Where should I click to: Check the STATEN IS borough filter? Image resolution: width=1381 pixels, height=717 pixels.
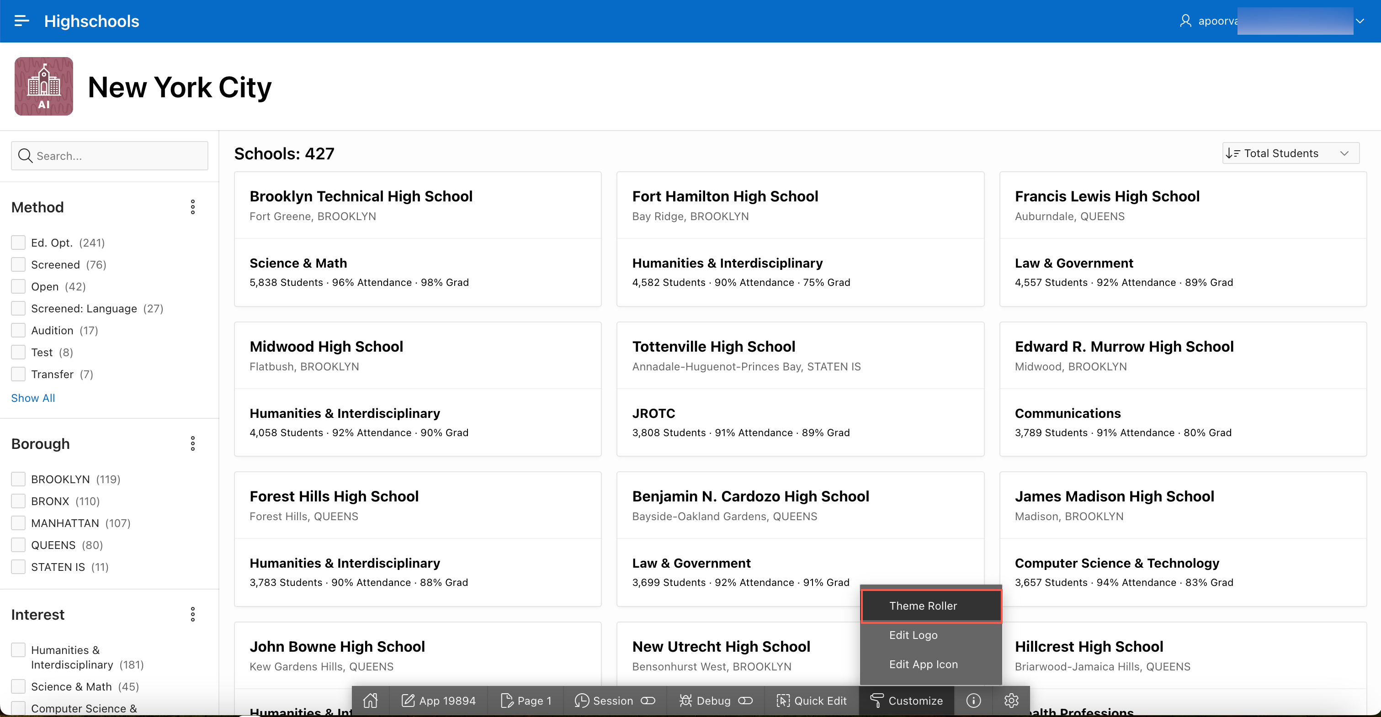coord(18,568)
